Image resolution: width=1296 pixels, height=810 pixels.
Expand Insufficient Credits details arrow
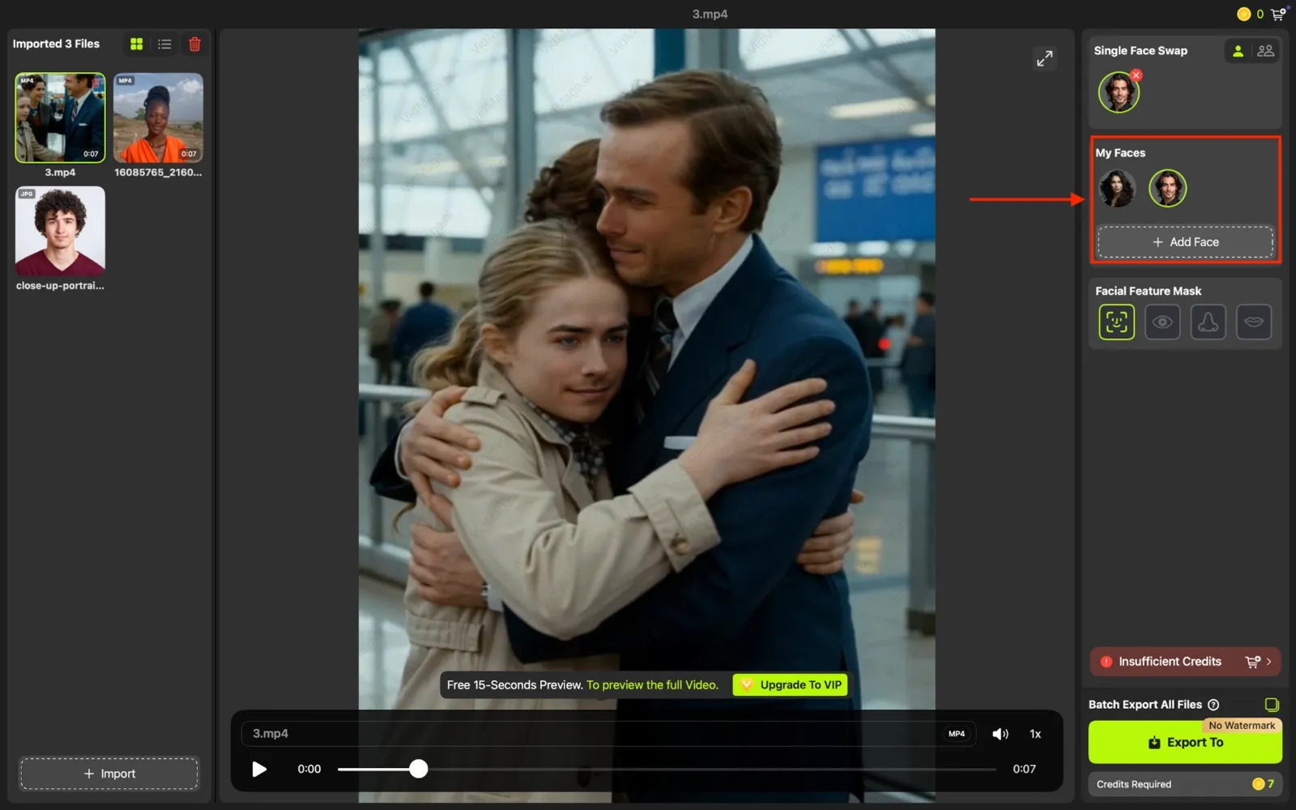tap(1268, 662)
